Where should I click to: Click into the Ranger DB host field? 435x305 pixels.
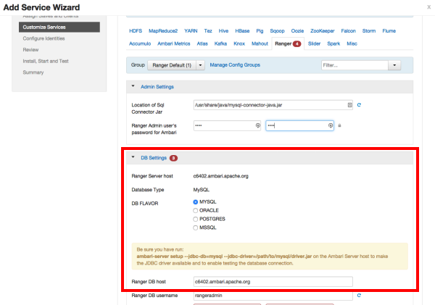tap(273, 281)
